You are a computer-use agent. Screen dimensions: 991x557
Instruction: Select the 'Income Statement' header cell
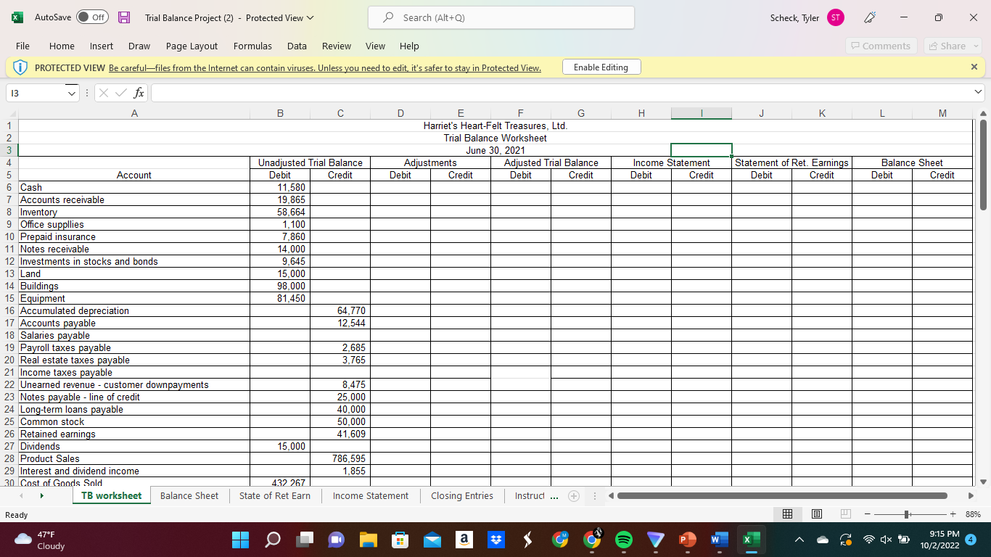coord(671,162)
